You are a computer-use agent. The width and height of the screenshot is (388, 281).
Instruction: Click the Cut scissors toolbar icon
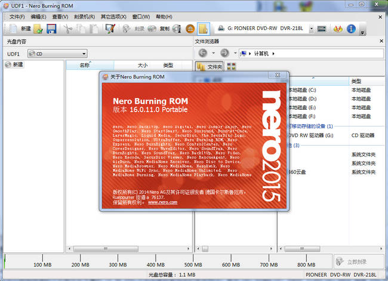pos(67,29)
